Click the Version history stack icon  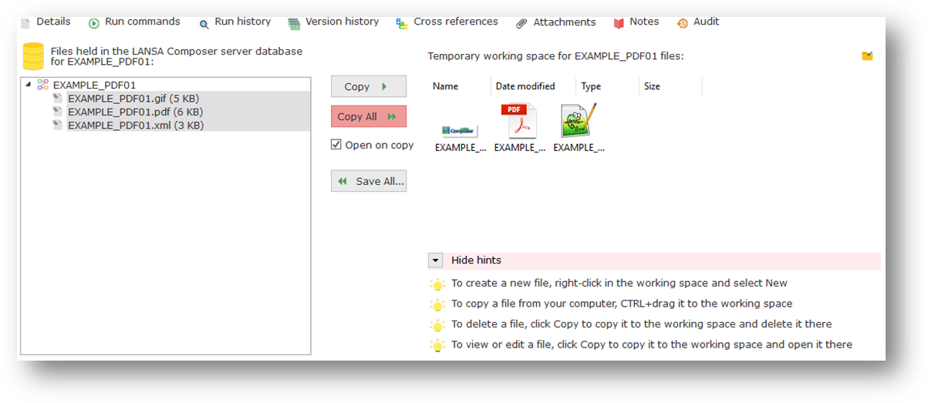tap(294, 24)
